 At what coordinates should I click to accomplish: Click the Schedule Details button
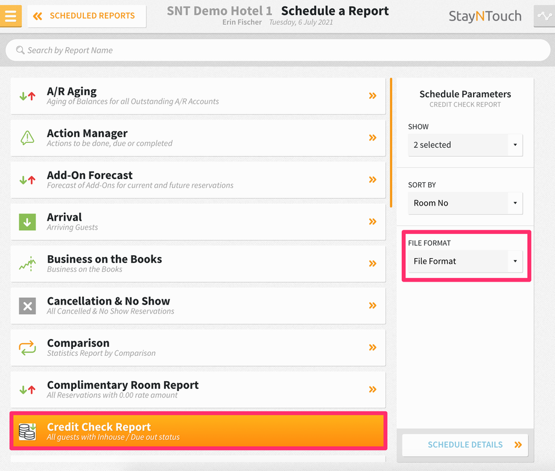coord(465,445)
